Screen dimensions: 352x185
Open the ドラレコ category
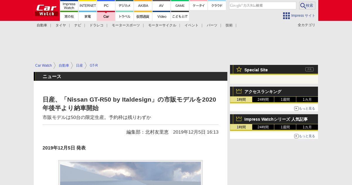pyautogui.click(x=97, y=25)
